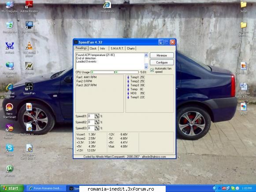Viewport: 256px width, 192px height.
Task: Open the gif file icon on right
Action: click(243, 109)
